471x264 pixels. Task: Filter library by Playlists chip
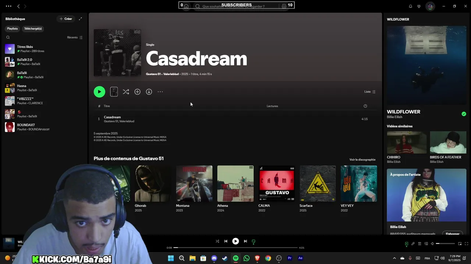click(12, 29)
